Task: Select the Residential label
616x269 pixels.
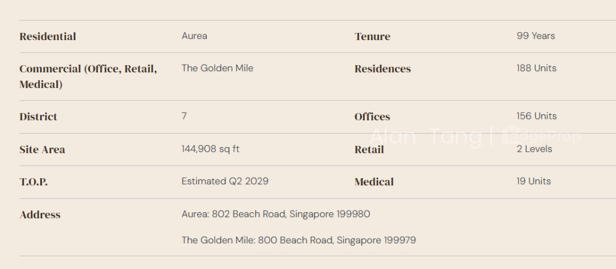Action: coord(48,36)
